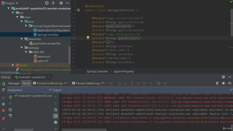Print the console output
The image size is (233, 131).
pyautogui.click(x=56, y=122)
